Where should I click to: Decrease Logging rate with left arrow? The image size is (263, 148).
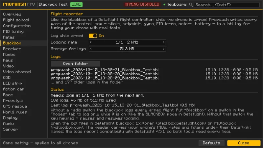(91, 42)
